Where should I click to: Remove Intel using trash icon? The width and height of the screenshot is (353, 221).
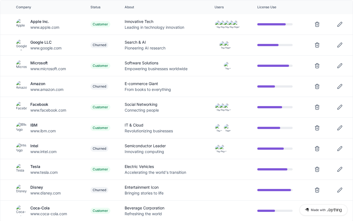coord(317,149)
